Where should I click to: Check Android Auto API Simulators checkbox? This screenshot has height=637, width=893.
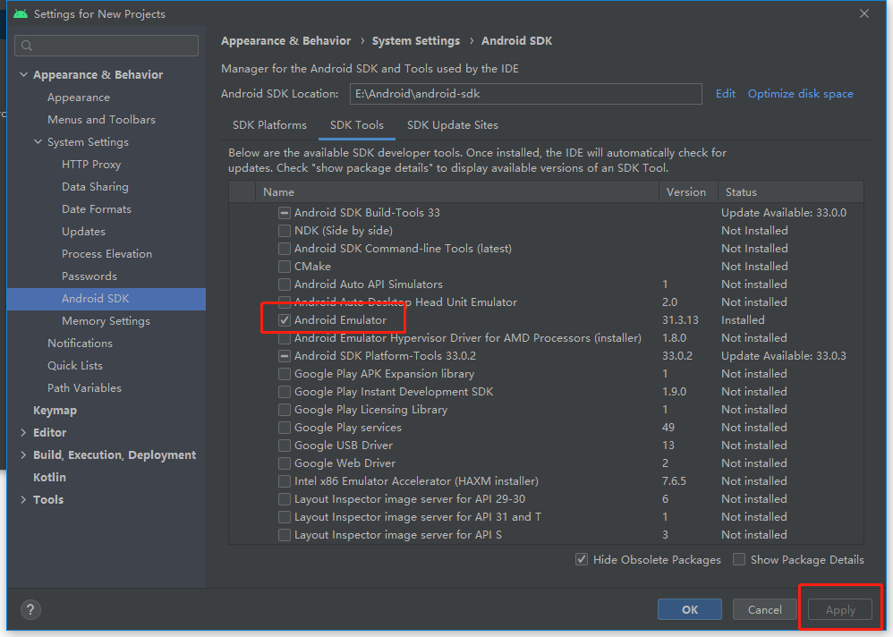pos(285,285)
